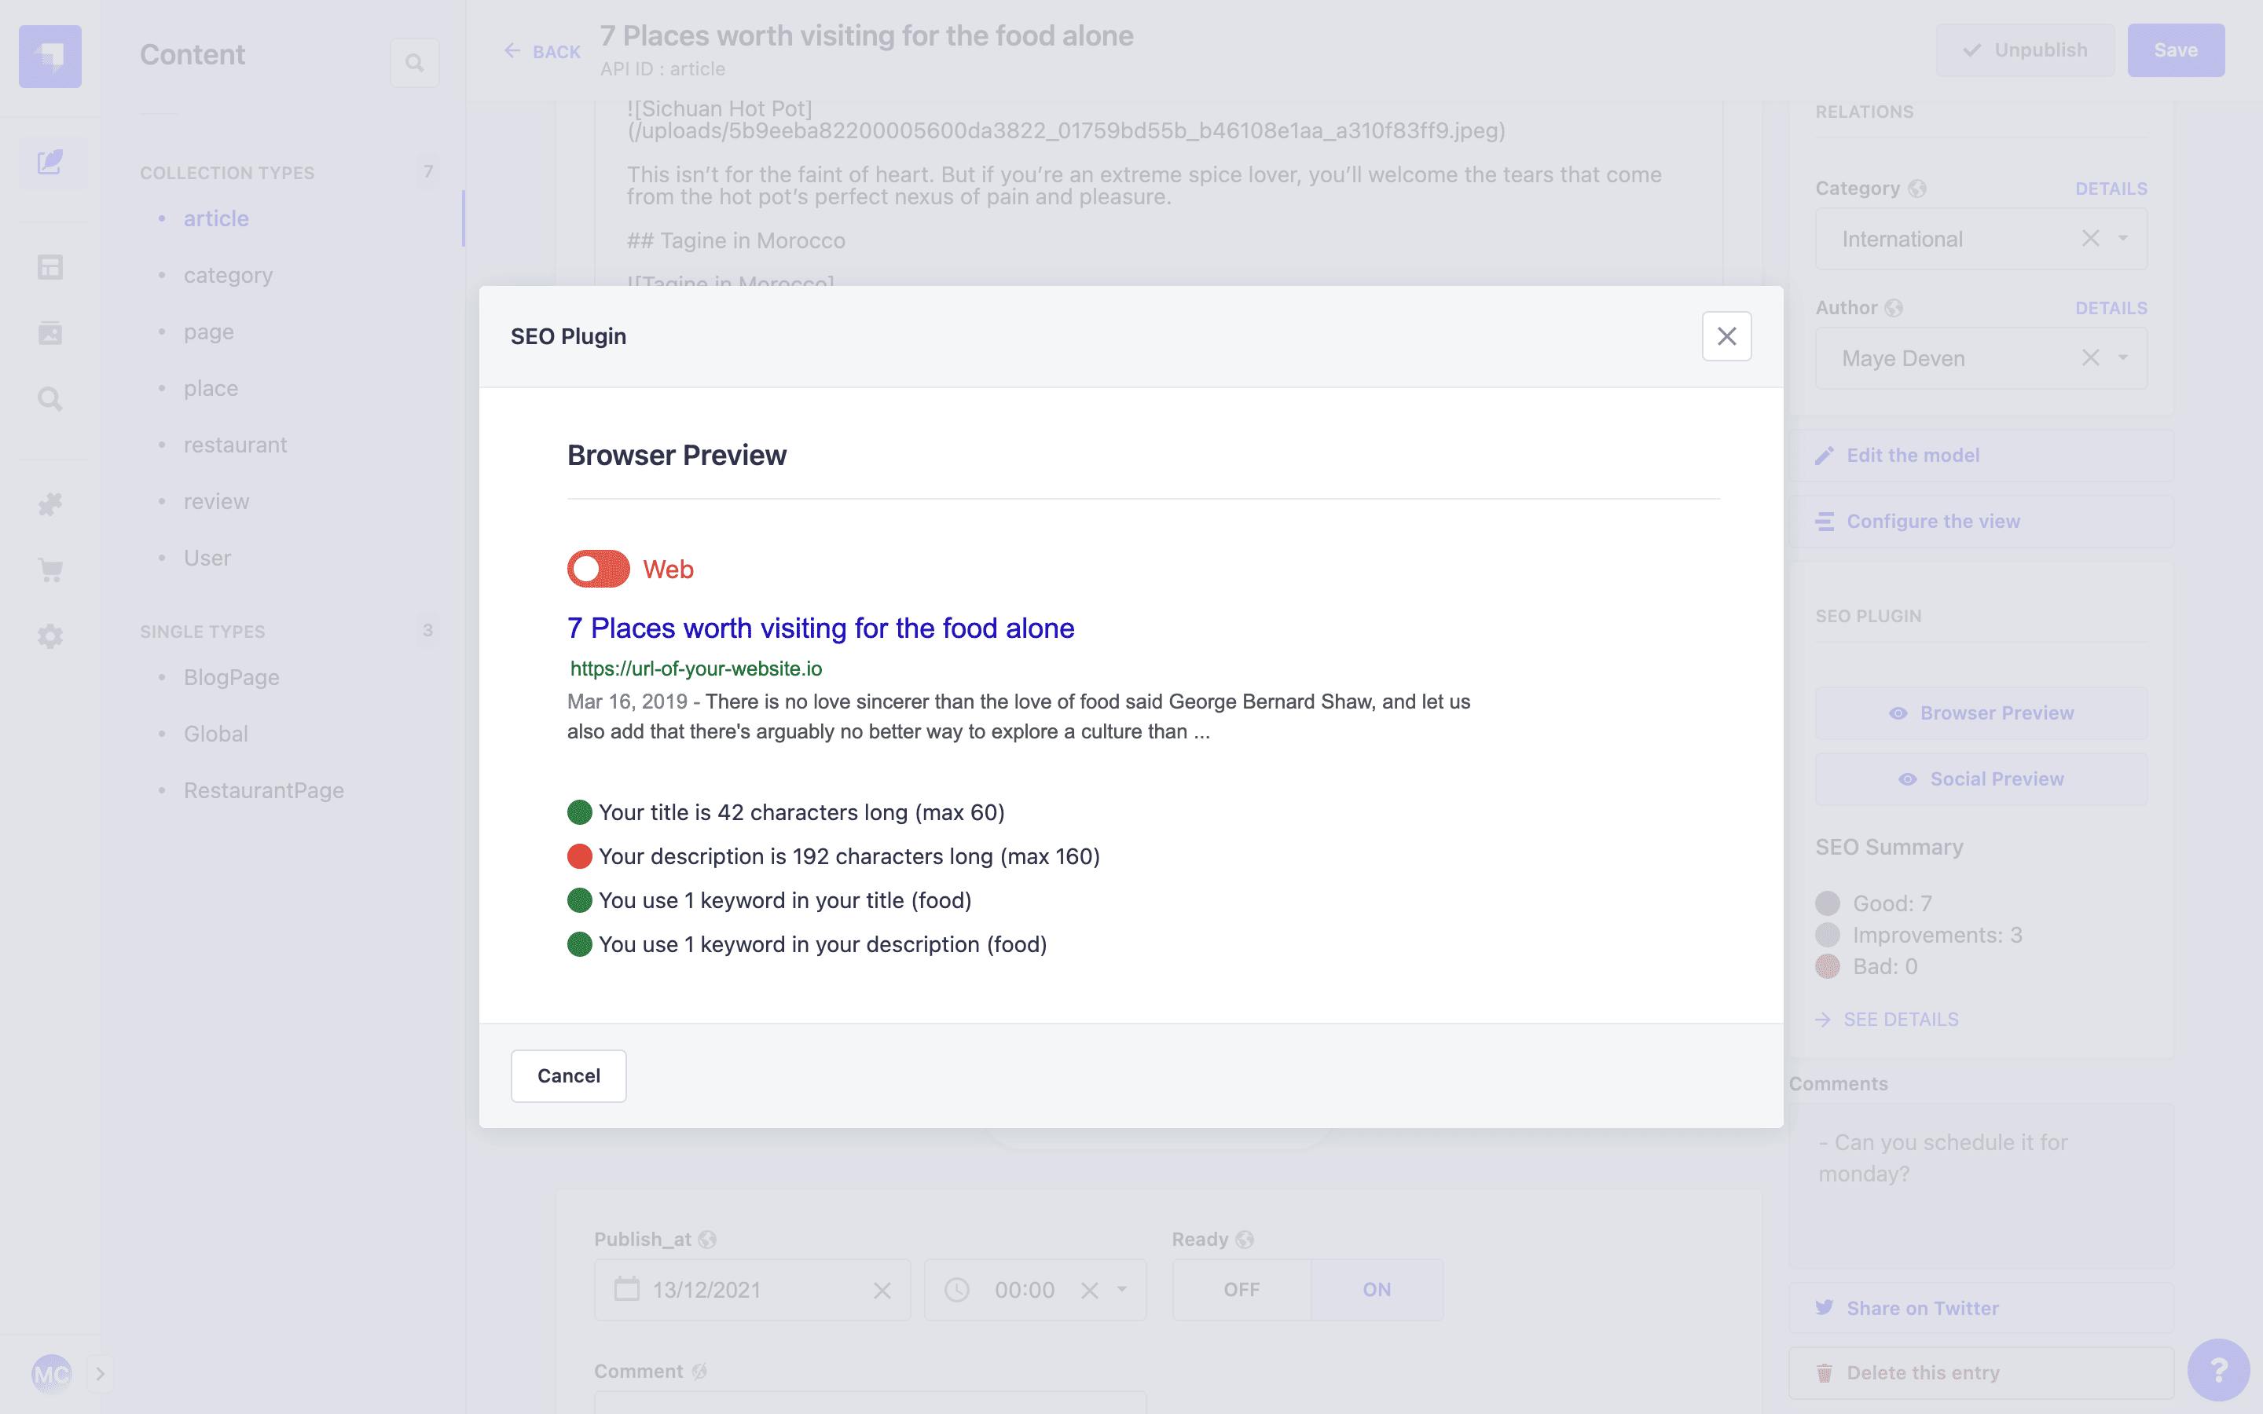This screenshot has width=2263, height=1414.
Task: Open the Marketplace cart icon
Action: pyautogui.click(x=50, y=570)
